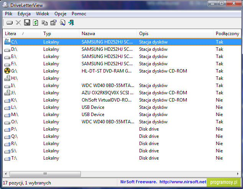Click the drive icon for I:\

pyautogui.click(x=7, y=86)
